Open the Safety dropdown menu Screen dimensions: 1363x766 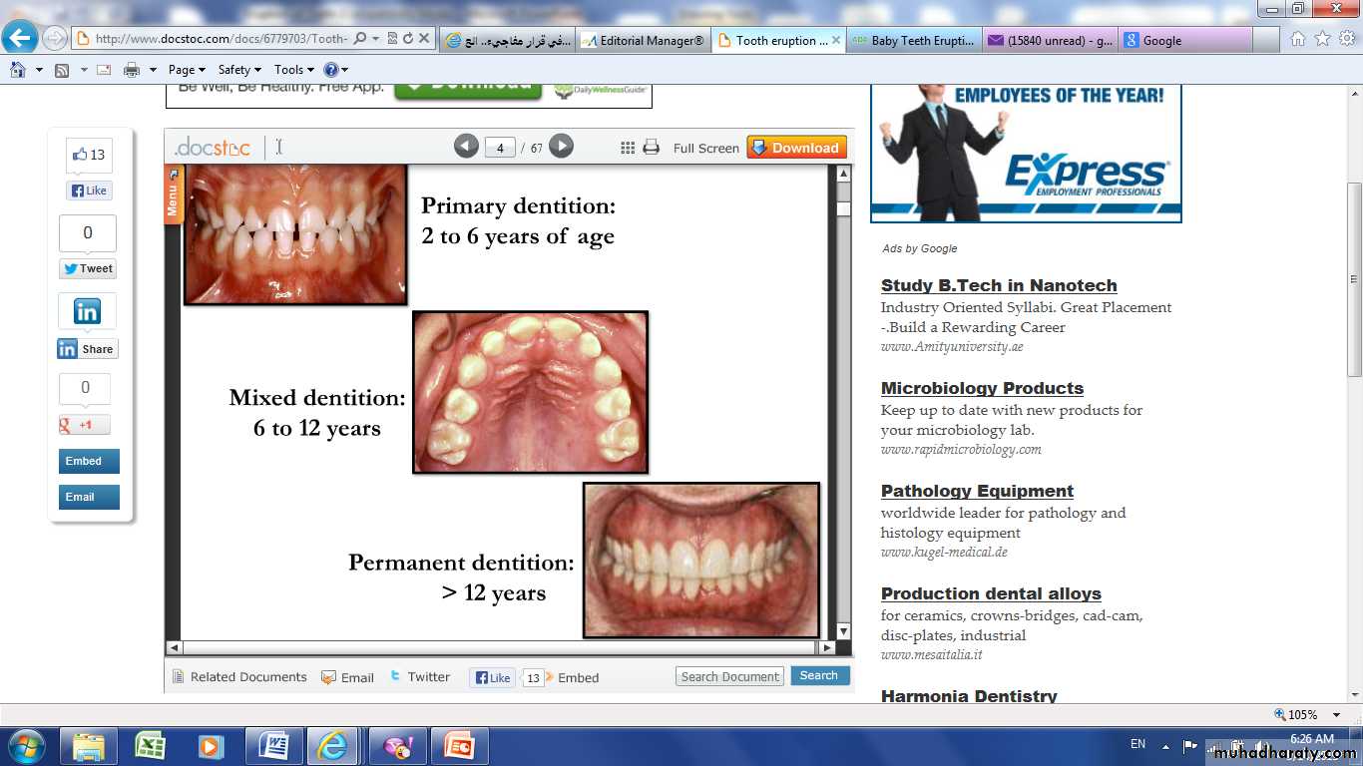pos(239,70)
